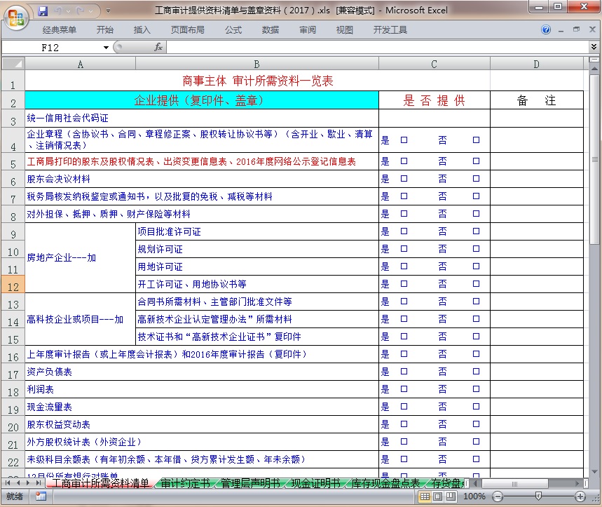602x507 pixels.
Task: Click the Redo arrow icon
Action: pos(80,11)
